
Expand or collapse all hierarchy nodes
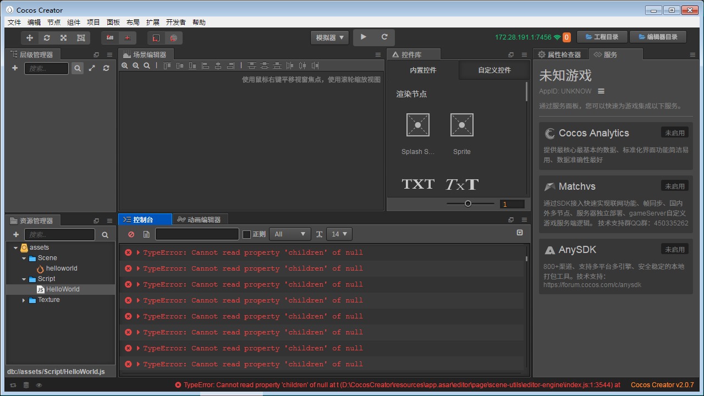pyautogui.click(x=92, y=68)
